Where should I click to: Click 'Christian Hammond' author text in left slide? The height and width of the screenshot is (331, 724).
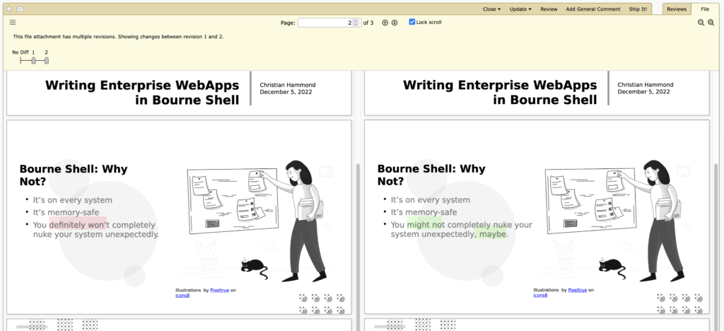288,85
